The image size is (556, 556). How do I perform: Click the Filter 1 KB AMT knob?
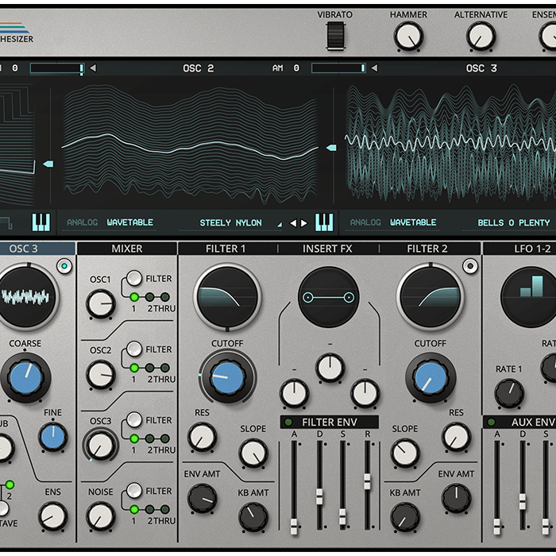tap(253, 517)
